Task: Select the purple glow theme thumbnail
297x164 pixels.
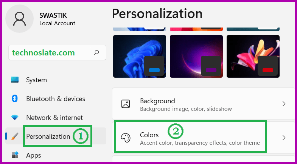Action: point(196,56)
